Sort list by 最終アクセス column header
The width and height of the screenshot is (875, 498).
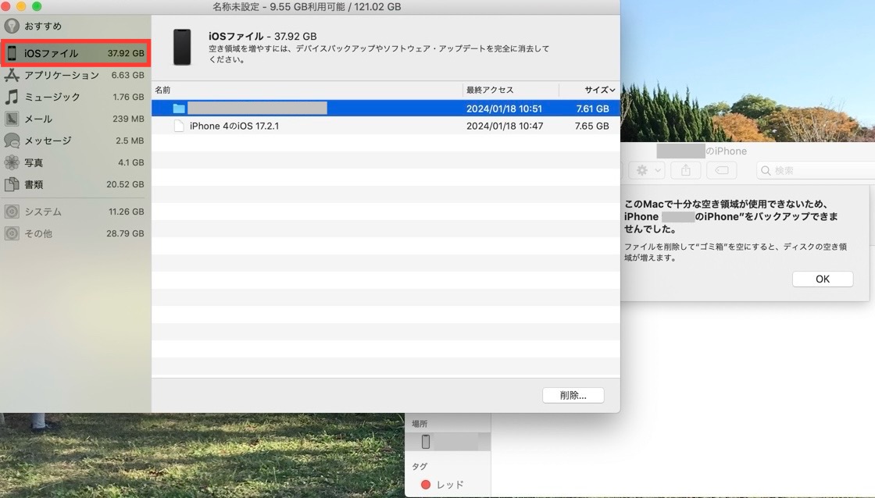coord(490,90)
